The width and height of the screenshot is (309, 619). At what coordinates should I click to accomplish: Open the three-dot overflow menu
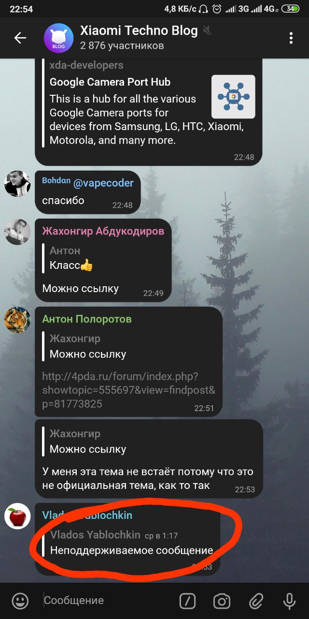(291, 38)
